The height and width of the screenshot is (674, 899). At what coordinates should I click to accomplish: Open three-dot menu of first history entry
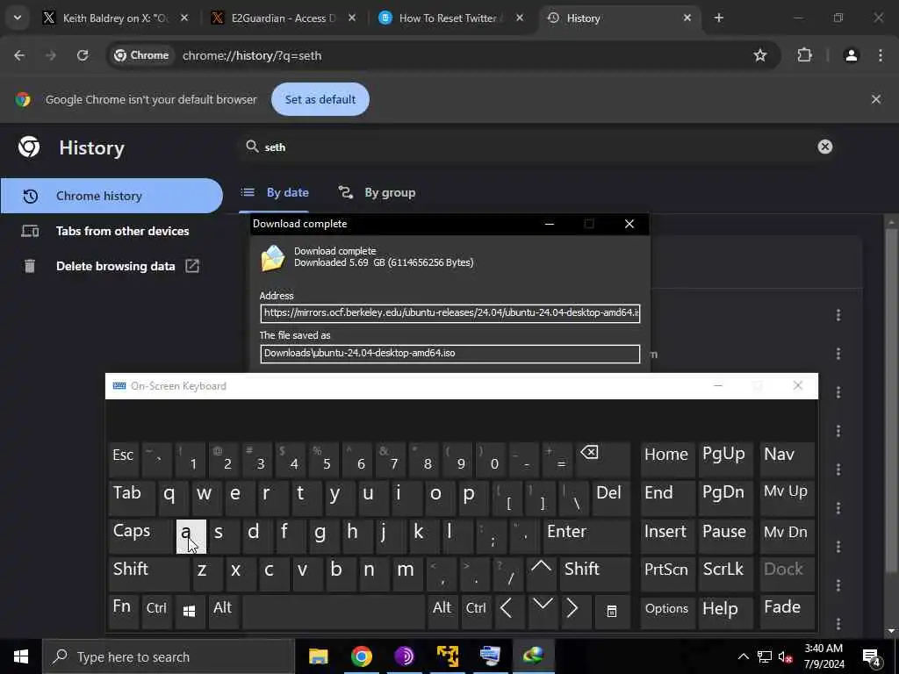838,315
